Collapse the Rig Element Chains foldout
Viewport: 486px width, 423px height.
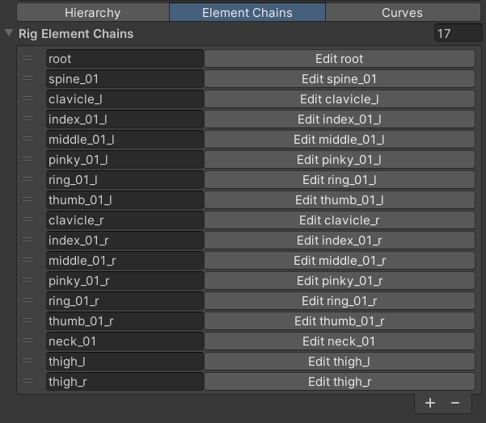(9, 34)
